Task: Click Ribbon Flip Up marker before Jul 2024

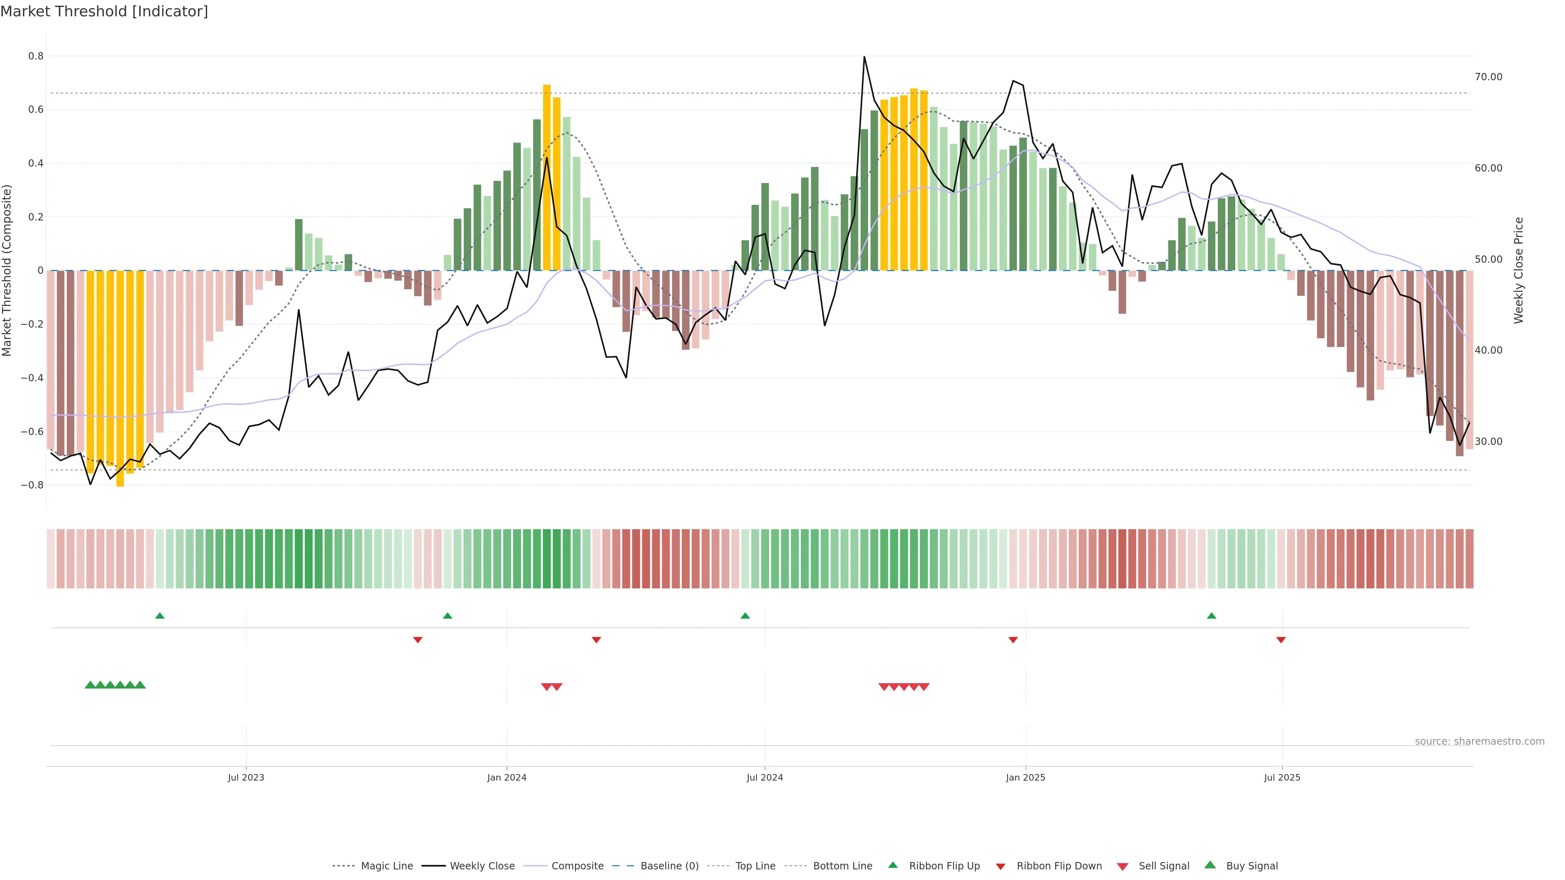Action: pyautogui.click(x=745, y=616)
